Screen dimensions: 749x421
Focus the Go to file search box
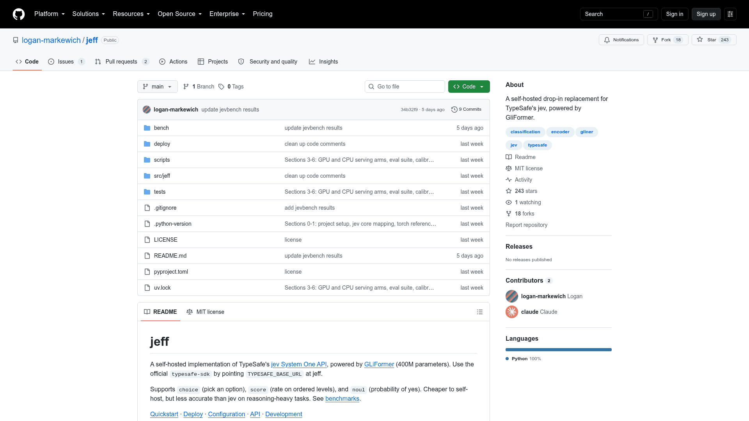coord(405,87)
